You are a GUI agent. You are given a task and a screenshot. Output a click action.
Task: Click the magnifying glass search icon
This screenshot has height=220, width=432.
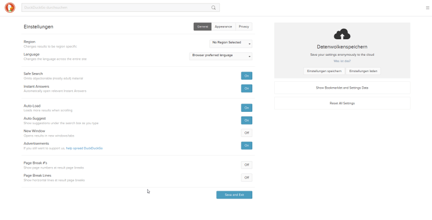(x=214, y=8)
